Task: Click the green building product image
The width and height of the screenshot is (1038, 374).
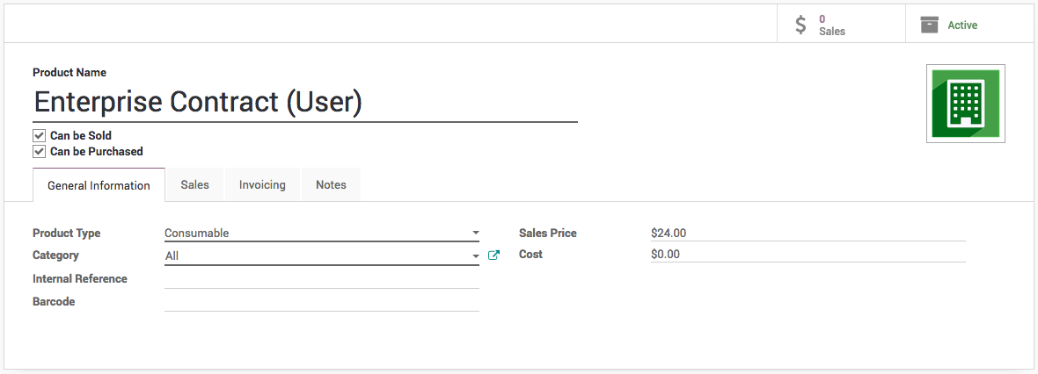Action: pos(965,104)
